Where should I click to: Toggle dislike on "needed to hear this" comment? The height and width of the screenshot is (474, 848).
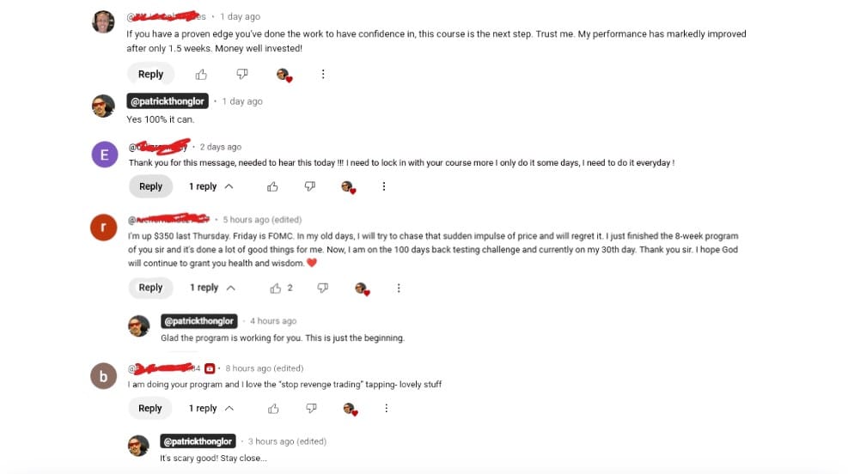(x=310, y=186)
